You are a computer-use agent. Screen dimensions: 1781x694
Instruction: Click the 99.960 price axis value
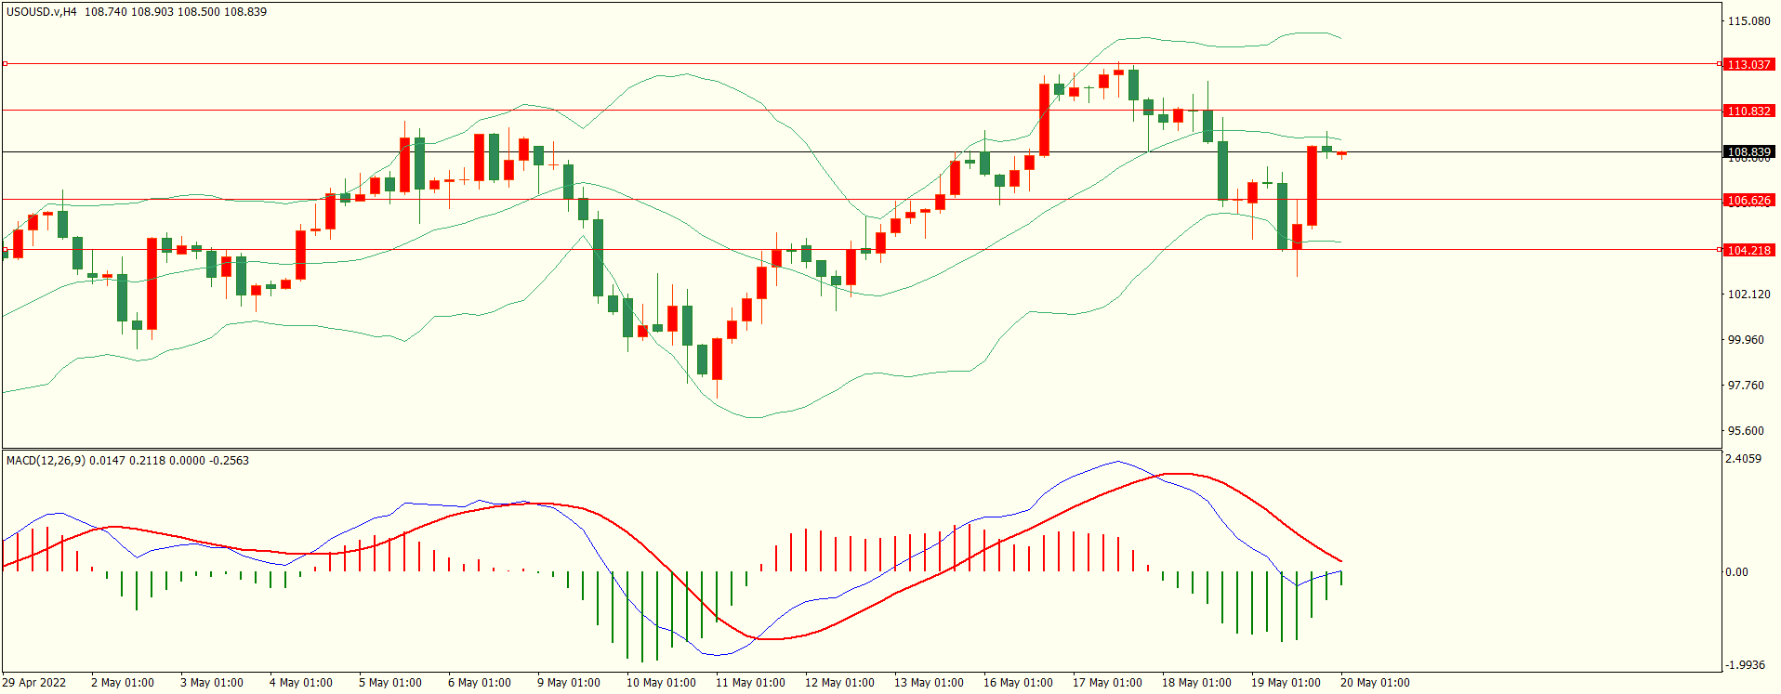pos(1745,340)
